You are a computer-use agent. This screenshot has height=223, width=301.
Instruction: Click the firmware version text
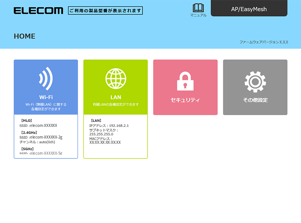(264, 42)
